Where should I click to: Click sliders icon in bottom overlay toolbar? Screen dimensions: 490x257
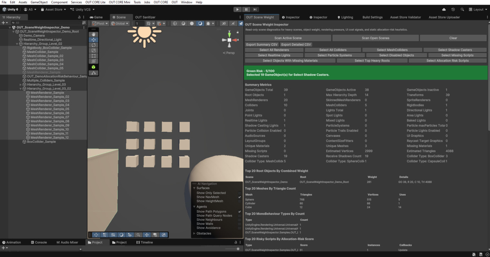tap(105, 235)
